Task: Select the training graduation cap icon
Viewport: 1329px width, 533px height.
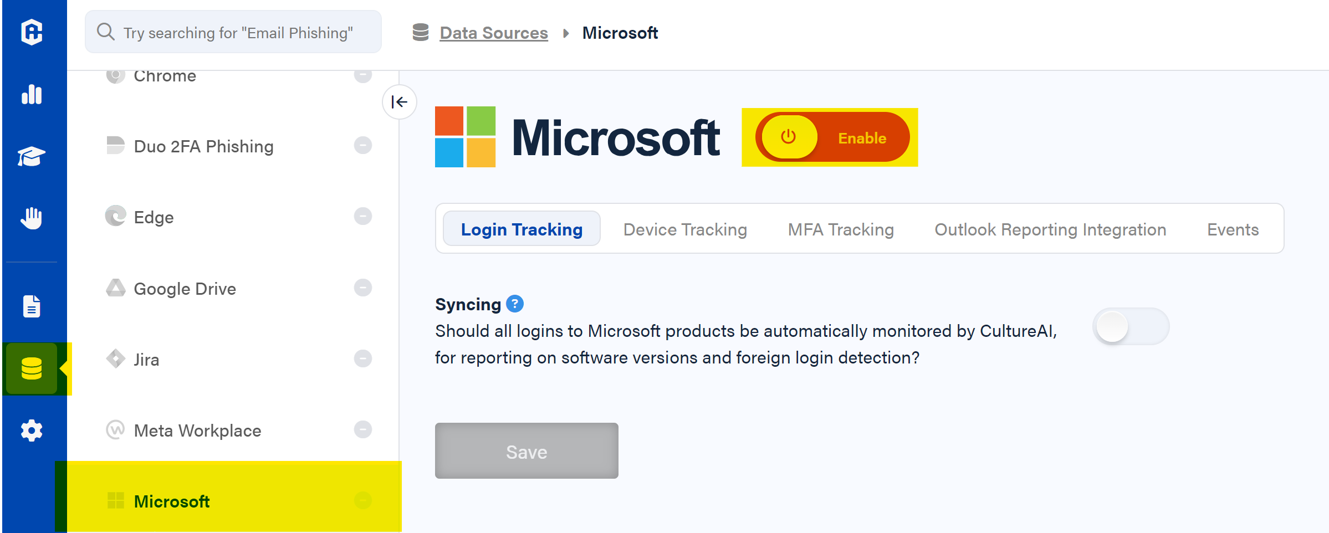Action: click(x=32, y=156)
